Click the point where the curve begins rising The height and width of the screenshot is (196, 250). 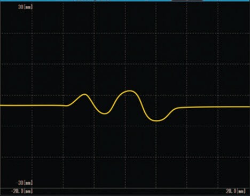pos(67,105)
